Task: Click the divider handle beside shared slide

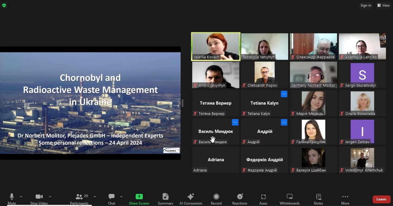Action: click(182, 103)
